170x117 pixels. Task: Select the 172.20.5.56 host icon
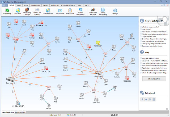coord(127,78)
